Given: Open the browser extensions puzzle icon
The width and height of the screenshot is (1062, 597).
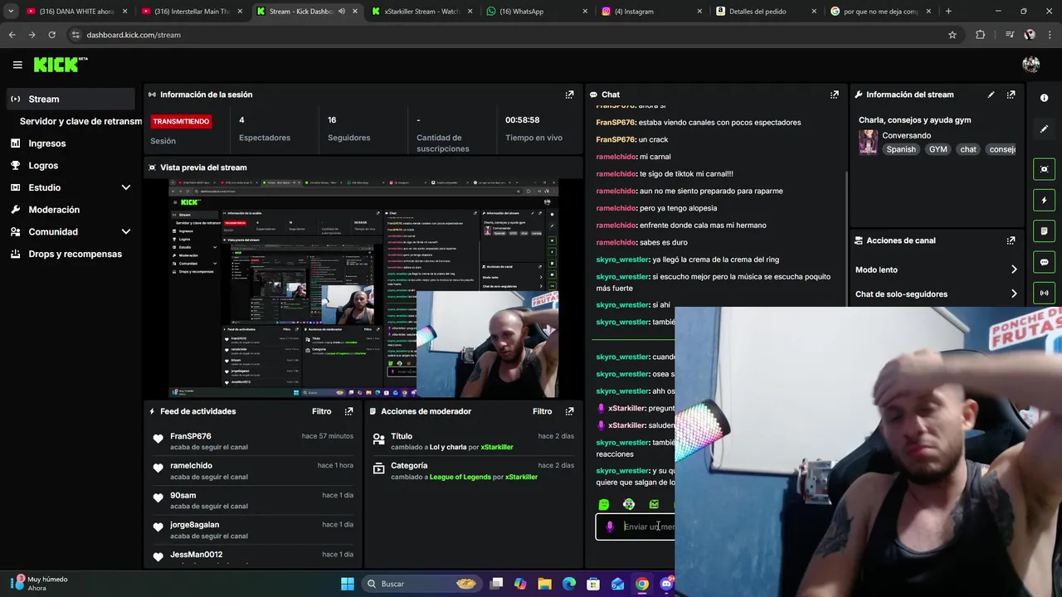Looking at the screenshot, I should 981,35.
